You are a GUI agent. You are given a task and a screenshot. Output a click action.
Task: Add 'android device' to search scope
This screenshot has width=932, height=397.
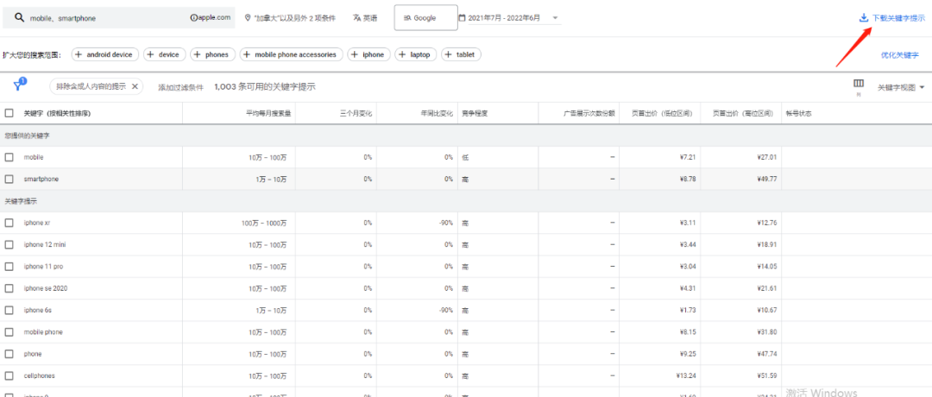click(105, 54)
